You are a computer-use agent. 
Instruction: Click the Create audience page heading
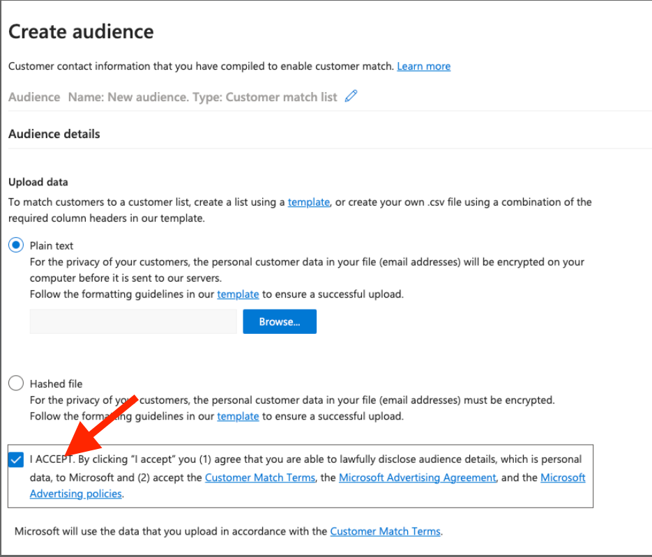[81, 31]
